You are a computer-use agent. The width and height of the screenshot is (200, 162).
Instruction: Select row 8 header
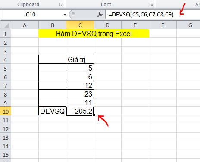click(x=6, y=94)
